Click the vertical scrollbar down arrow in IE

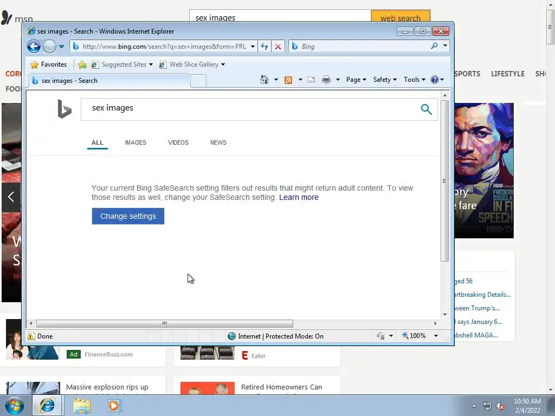[445, 315]
